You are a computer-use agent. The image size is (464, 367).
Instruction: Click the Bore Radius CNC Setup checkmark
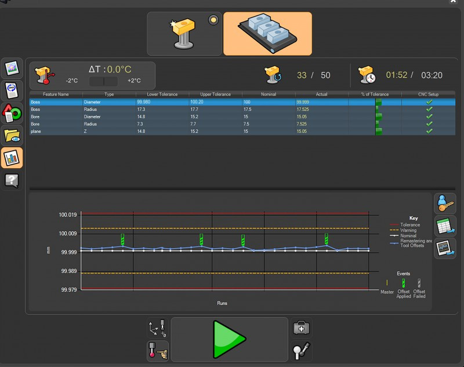point(429,124)
